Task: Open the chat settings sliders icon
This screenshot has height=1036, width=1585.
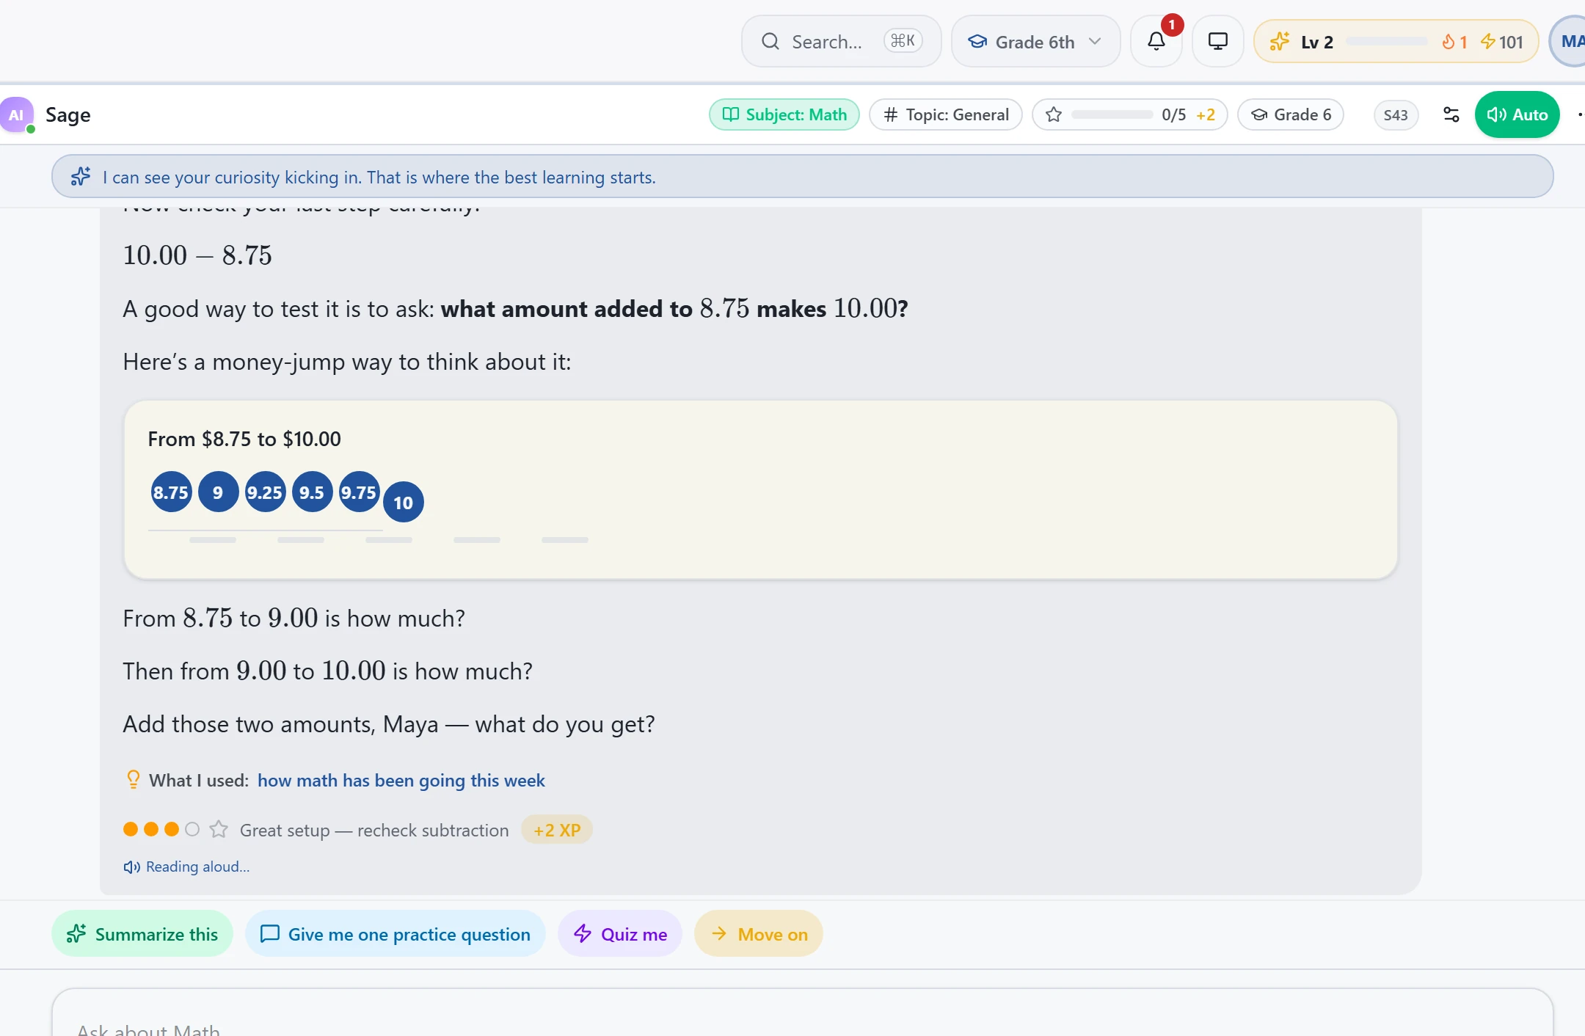Action: (1451, 114)
